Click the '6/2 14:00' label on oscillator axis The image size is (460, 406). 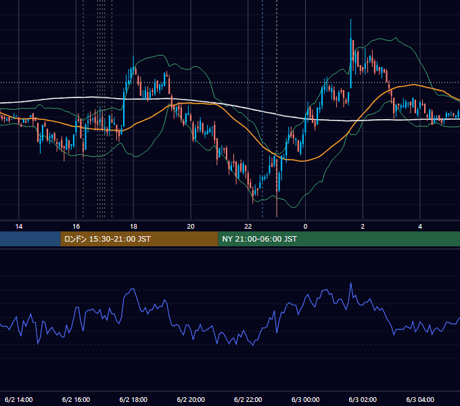pyautogui.click(x=19, y=399)
